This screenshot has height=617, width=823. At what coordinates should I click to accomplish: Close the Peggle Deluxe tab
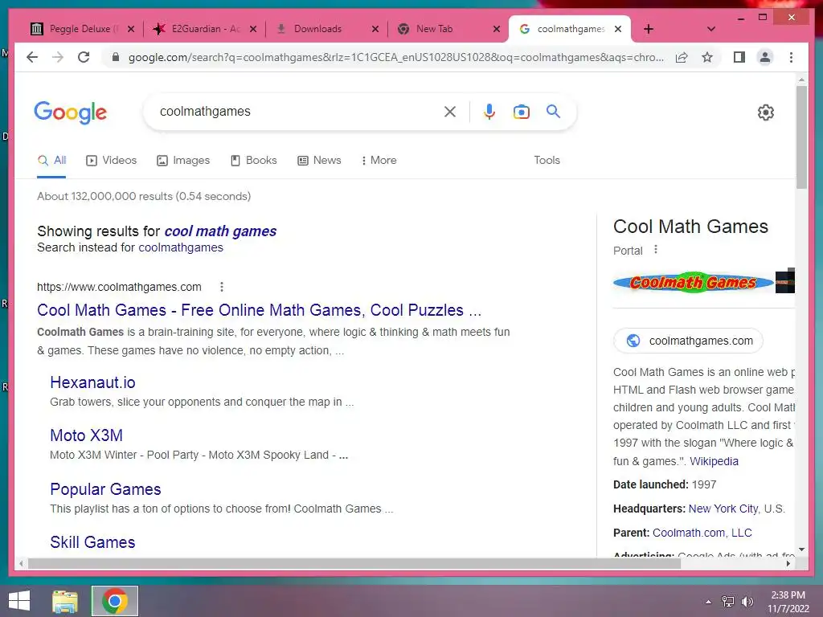131,29
